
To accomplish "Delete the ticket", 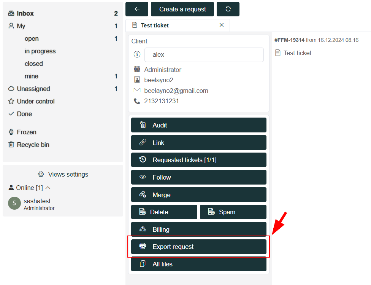I will [x=164, y=212].
